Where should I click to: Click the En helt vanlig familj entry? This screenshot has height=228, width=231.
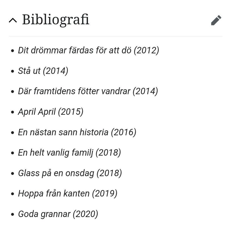[x=56, y=153]
